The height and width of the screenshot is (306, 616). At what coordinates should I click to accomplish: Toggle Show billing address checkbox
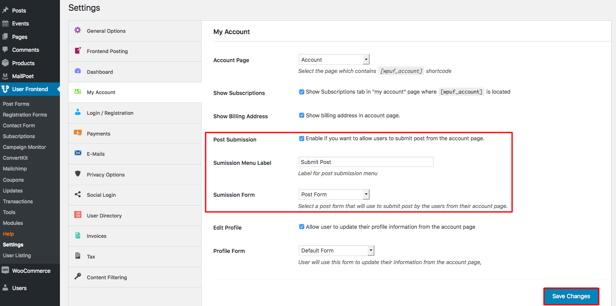click(302, 115)
